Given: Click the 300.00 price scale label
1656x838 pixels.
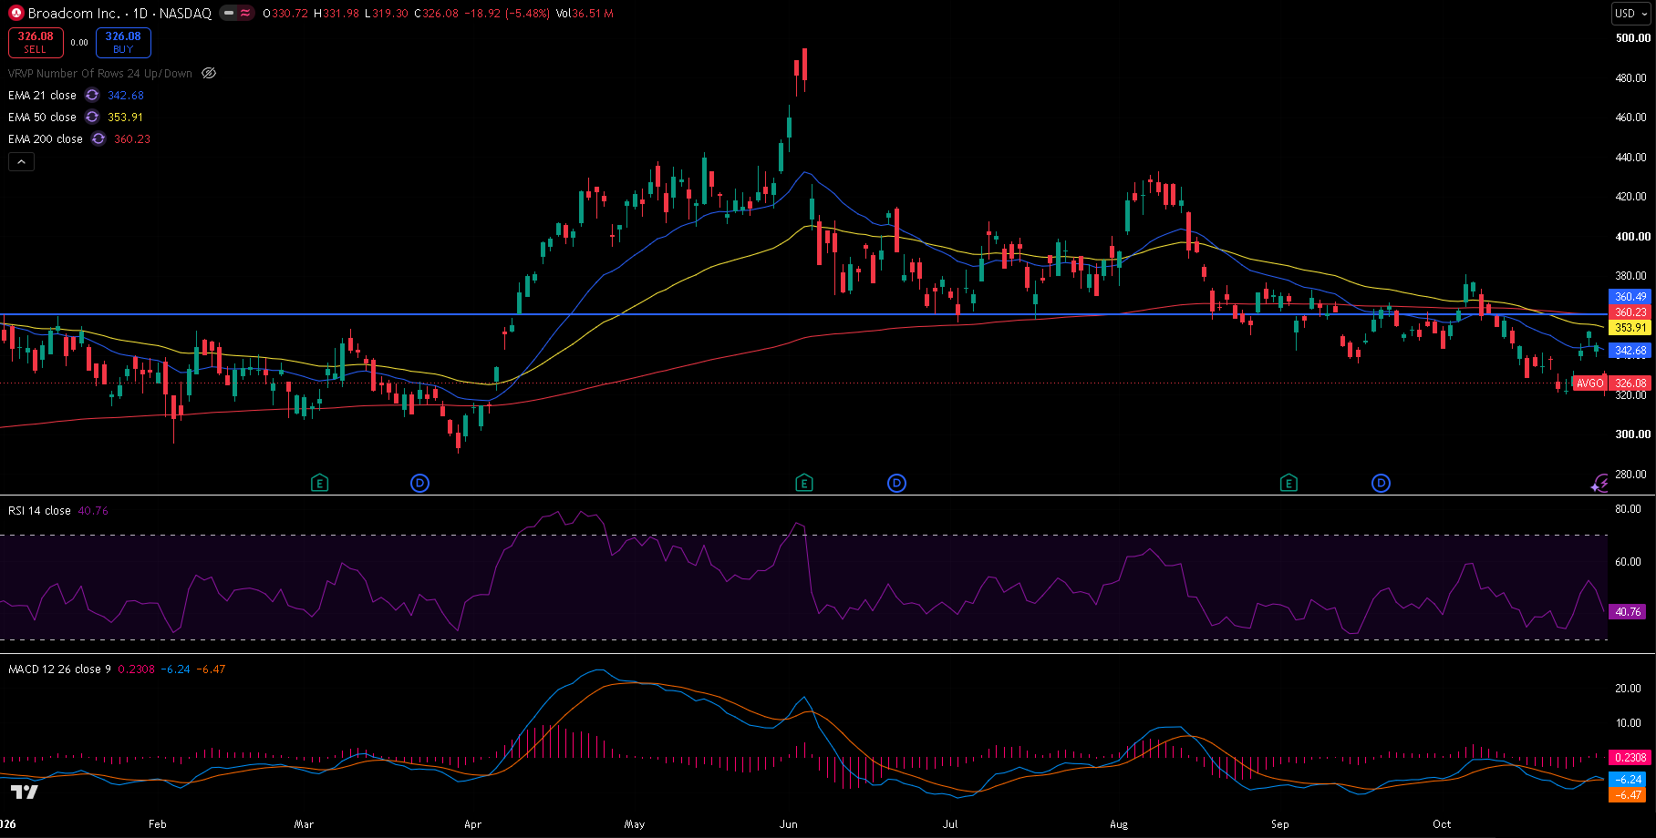Looking at the screenshot, I should click(x=1632, y=434).
